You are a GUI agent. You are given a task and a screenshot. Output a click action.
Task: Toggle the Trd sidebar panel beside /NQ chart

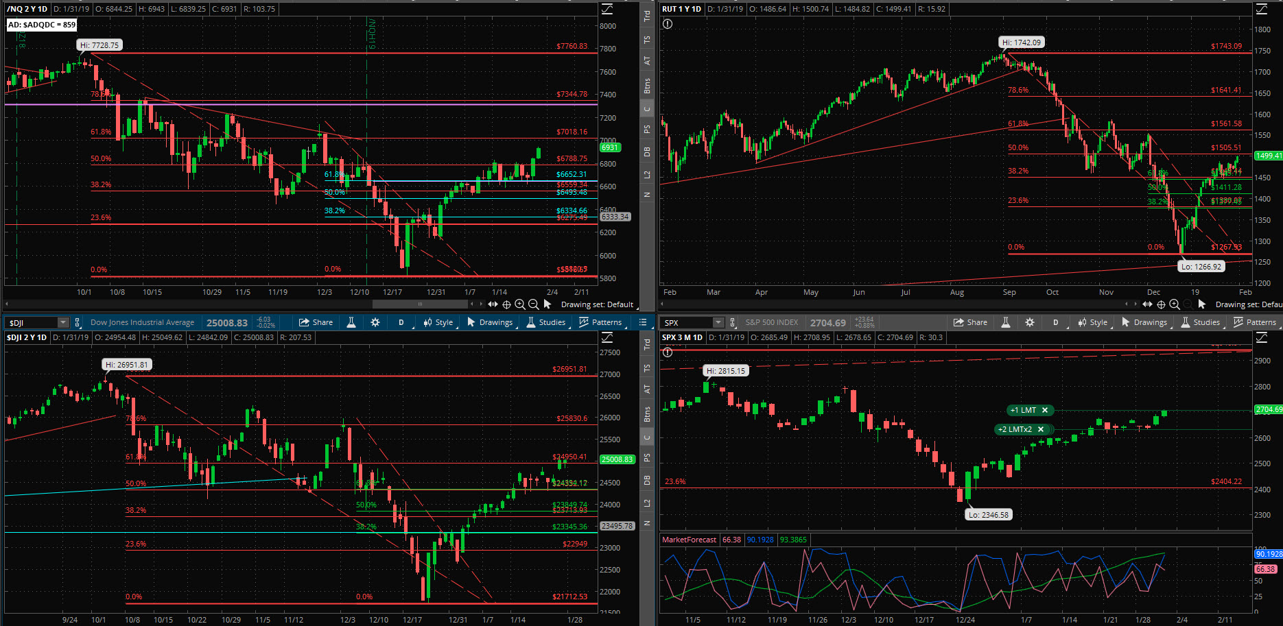(x=647, y=16)
